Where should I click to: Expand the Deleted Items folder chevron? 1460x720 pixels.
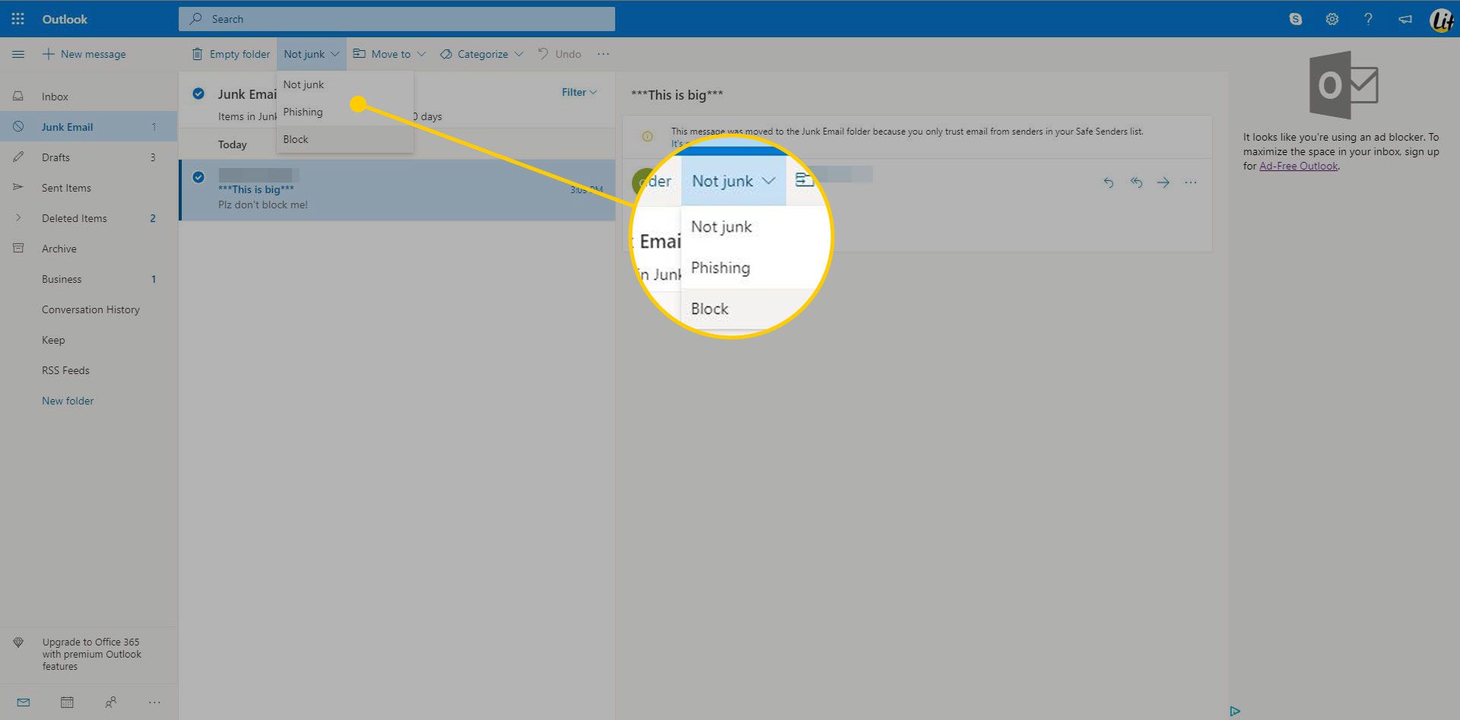click(18, 218)
